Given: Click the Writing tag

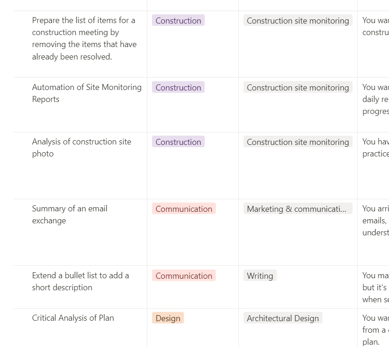Looking at the screenshot, I should pos(260,276).
